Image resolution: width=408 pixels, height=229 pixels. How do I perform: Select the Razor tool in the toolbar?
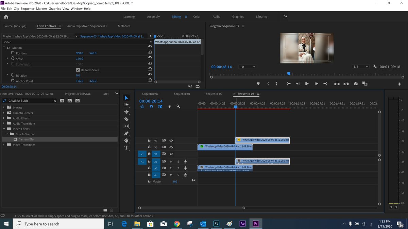pos(126,119)
